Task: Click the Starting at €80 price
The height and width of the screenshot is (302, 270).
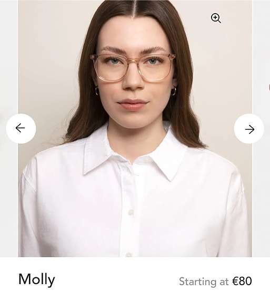Action: click(x=215, y=282)
